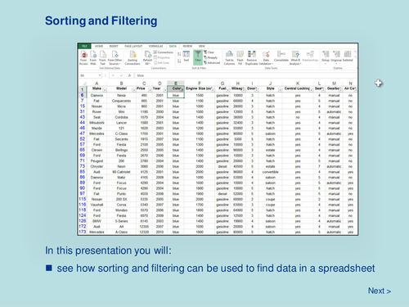Click the formula bar showing blue

(245, 75)
